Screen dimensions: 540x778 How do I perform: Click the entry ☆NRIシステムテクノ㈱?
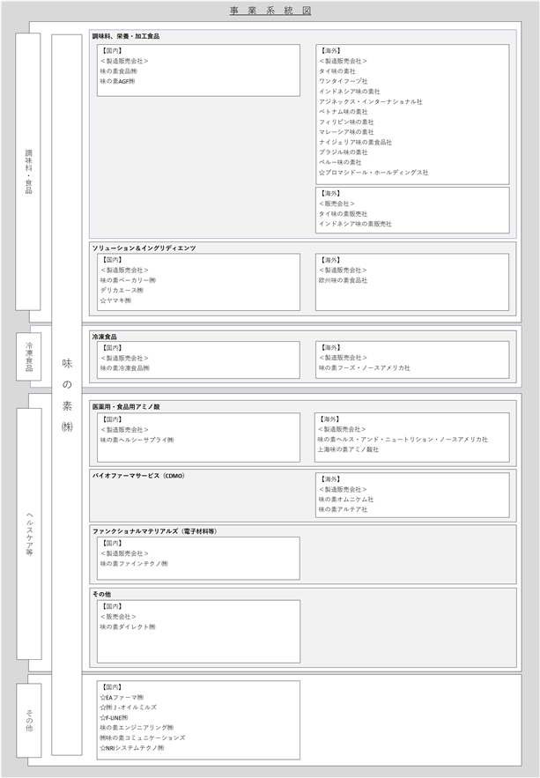pyautogui.click(x=132, y=748)
